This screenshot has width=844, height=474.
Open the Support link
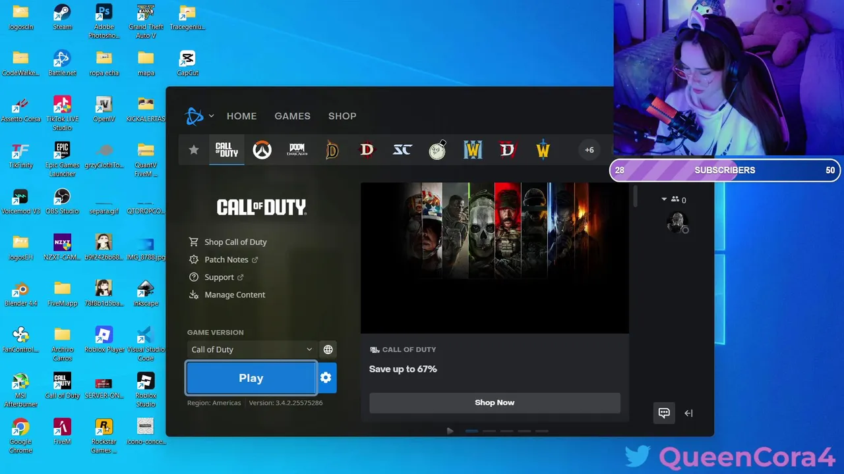216,277
